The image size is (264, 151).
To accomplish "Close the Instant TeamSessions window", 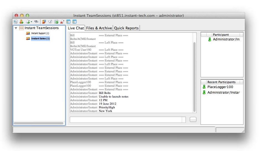I will click(x=16, y=16).
